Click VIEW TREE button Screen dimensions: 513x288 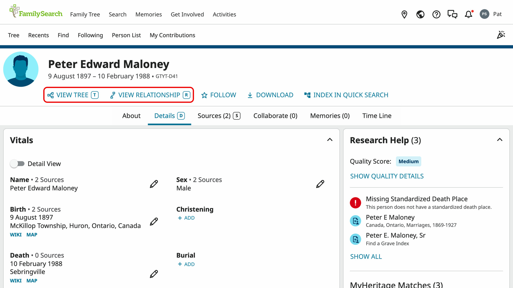[73, 95]
